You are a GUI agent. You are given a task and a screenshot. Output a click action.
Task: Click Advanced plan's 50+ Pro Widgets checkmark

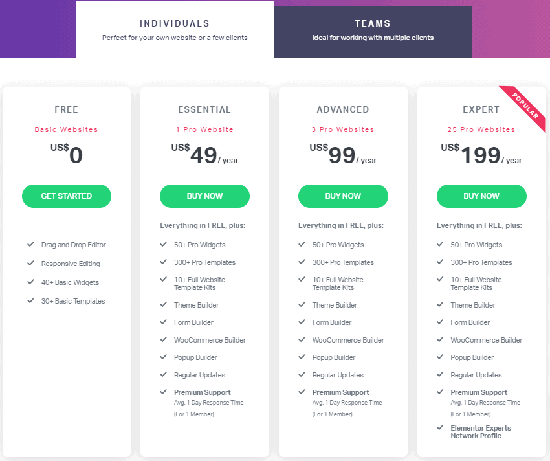pos(302,244)
